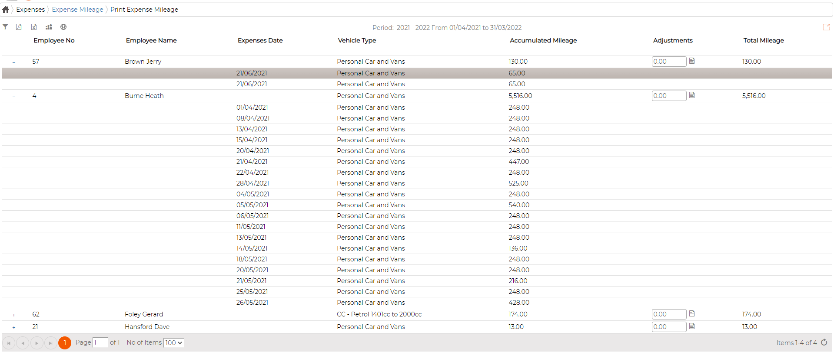
Task: Click the 174.00 total mileage value
Action: point(751,314)
